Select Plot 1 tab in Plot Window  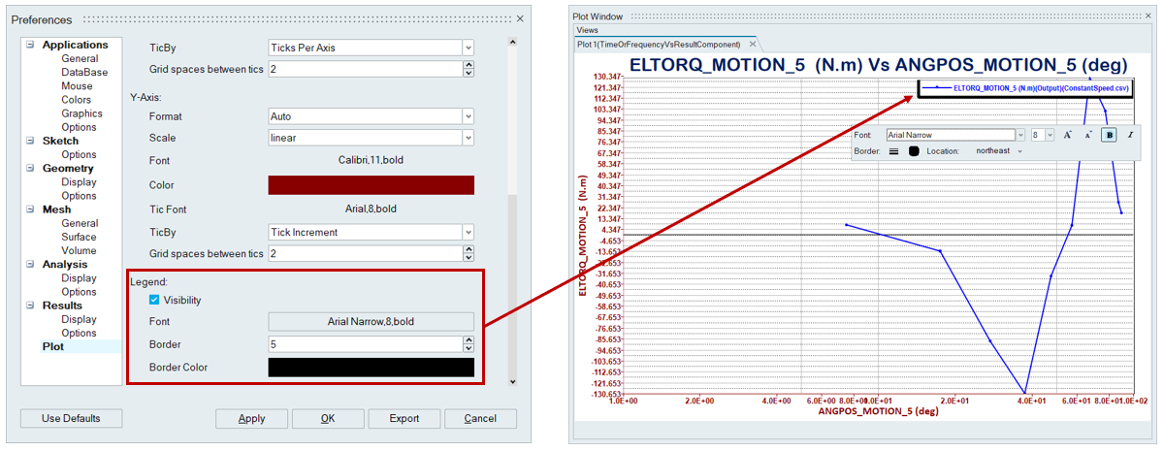pyautogui.click(x=658, y=45)
